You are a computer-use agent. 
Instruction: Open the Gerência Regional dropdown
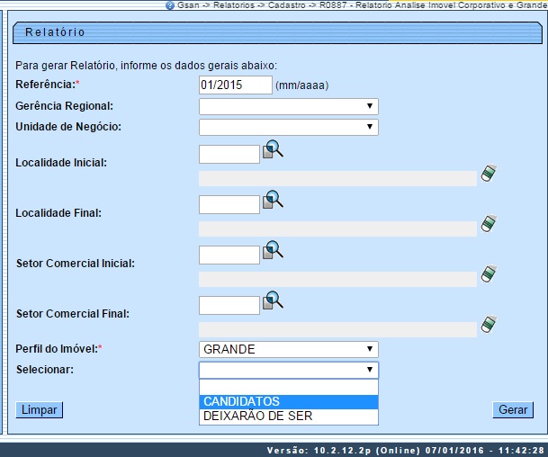point(289,106)
